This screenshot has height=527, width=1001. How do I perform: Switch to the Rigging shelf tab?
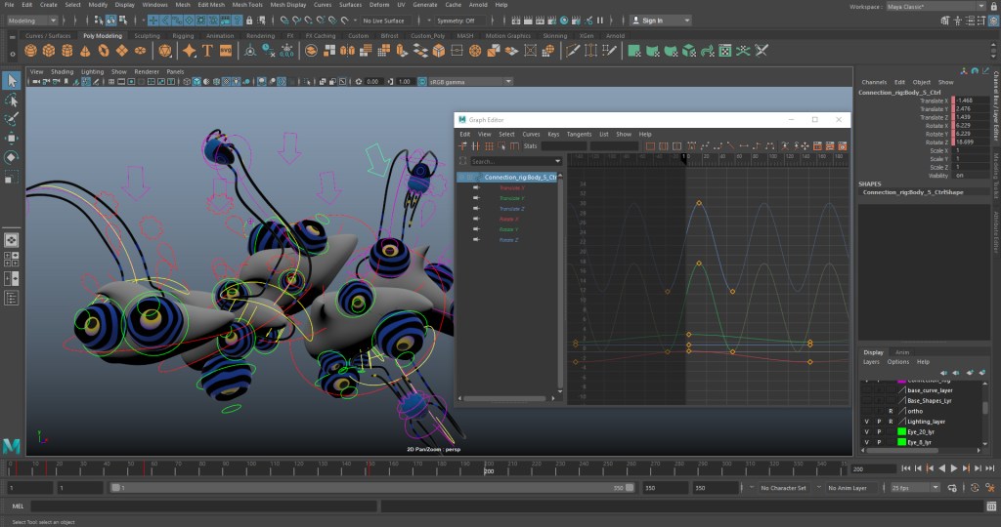click(x=183, y=36)
